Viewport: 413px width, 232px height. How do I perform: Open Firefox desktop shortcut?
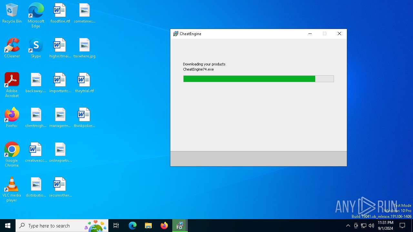pyautogui.click(x=12, y=118)
